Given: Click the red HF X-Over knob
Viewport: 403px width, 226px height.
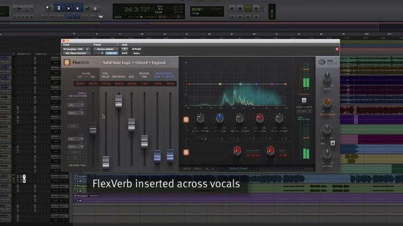Looking at the screenshot, I should pyautogui.click(x=260, y=118).
